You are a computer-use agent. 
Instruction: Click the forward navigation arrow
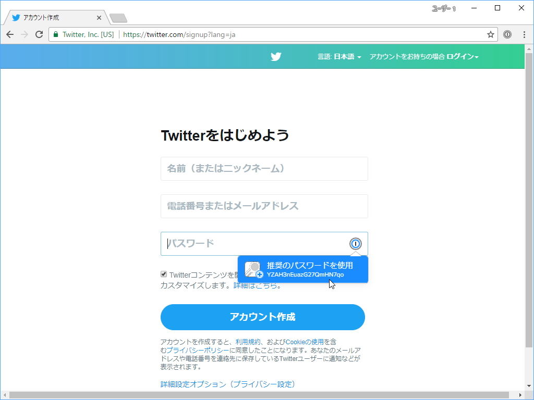click(x=25, y=34)
